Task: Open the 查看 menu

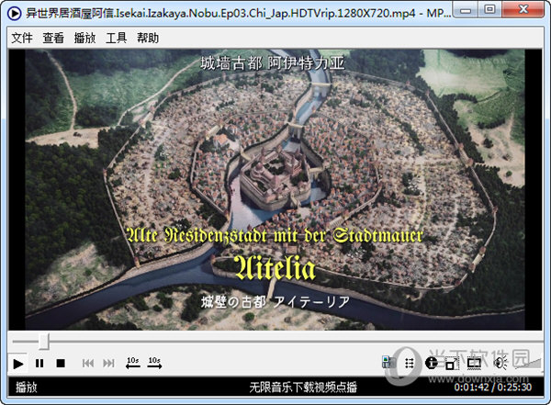Action: [53, 38]
